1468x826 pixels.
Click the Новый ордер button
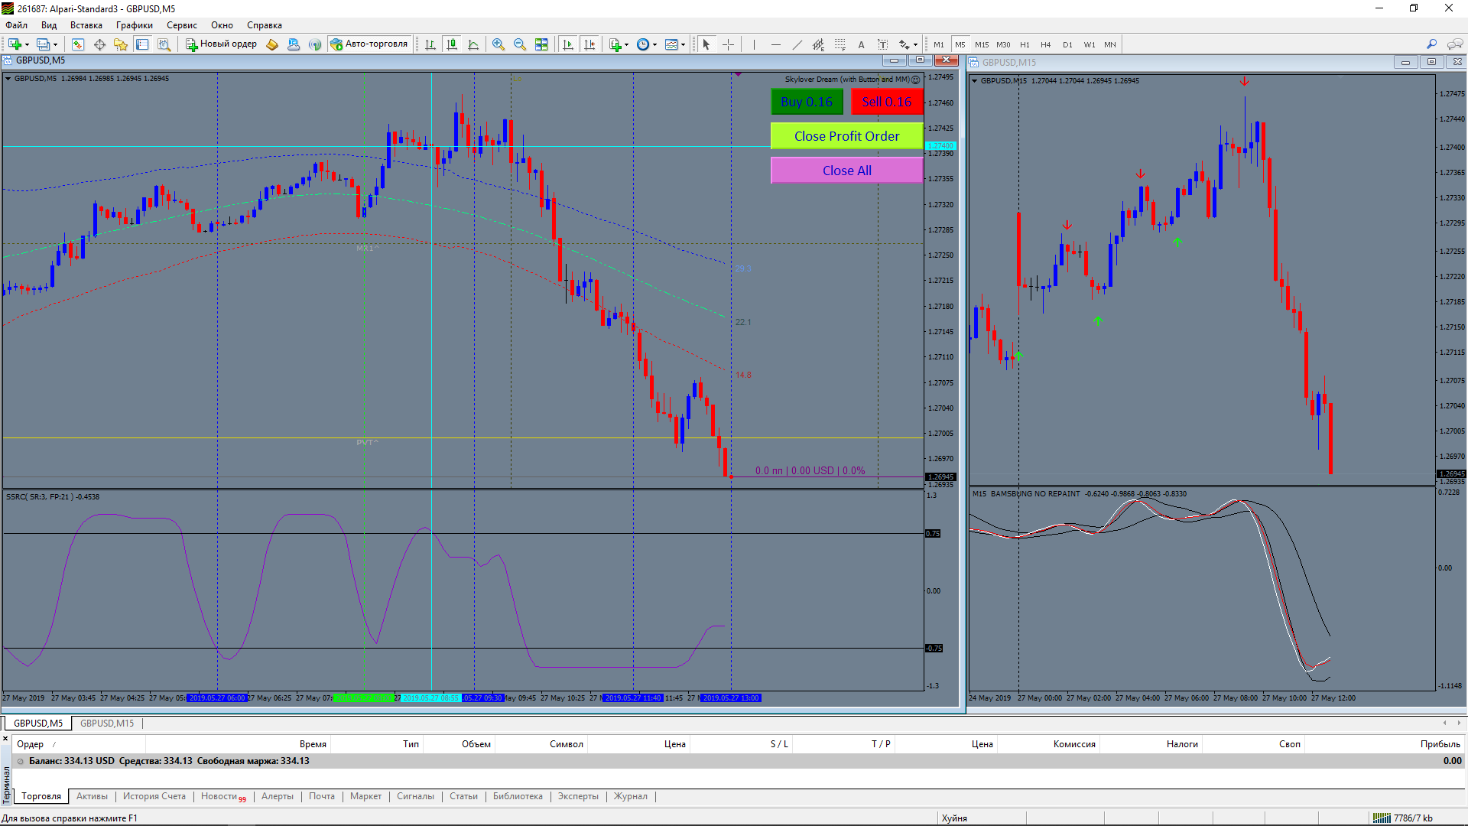pos(221,44)
